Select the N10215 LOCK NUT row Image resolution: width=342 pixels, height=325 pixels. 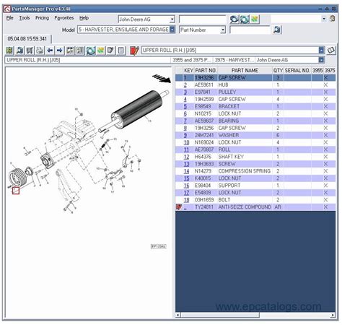click(255, 113)
